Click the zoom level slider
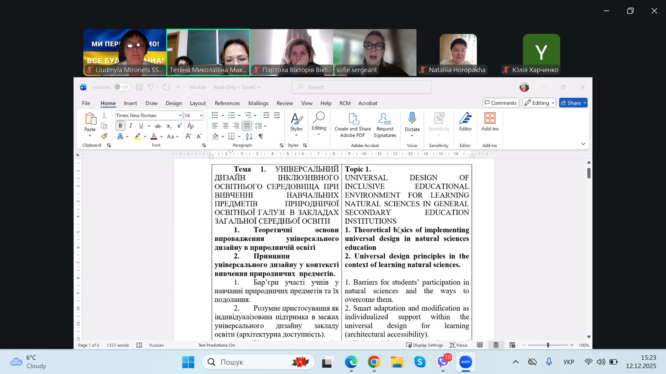 (x=548, y=345)
